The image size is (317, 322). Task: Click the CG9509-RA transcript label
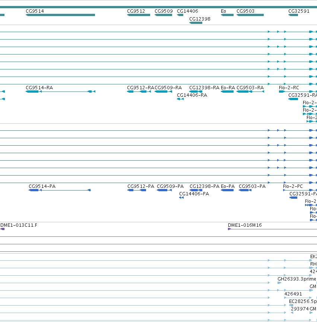168,88
